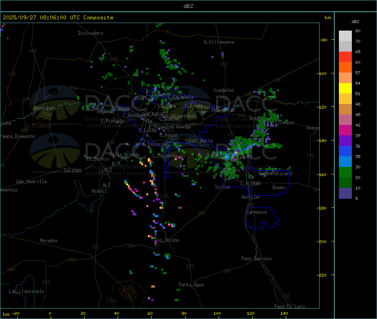377x319 pixels.
Task: Click the L_Malvinas label
Action: click(165, 156)
